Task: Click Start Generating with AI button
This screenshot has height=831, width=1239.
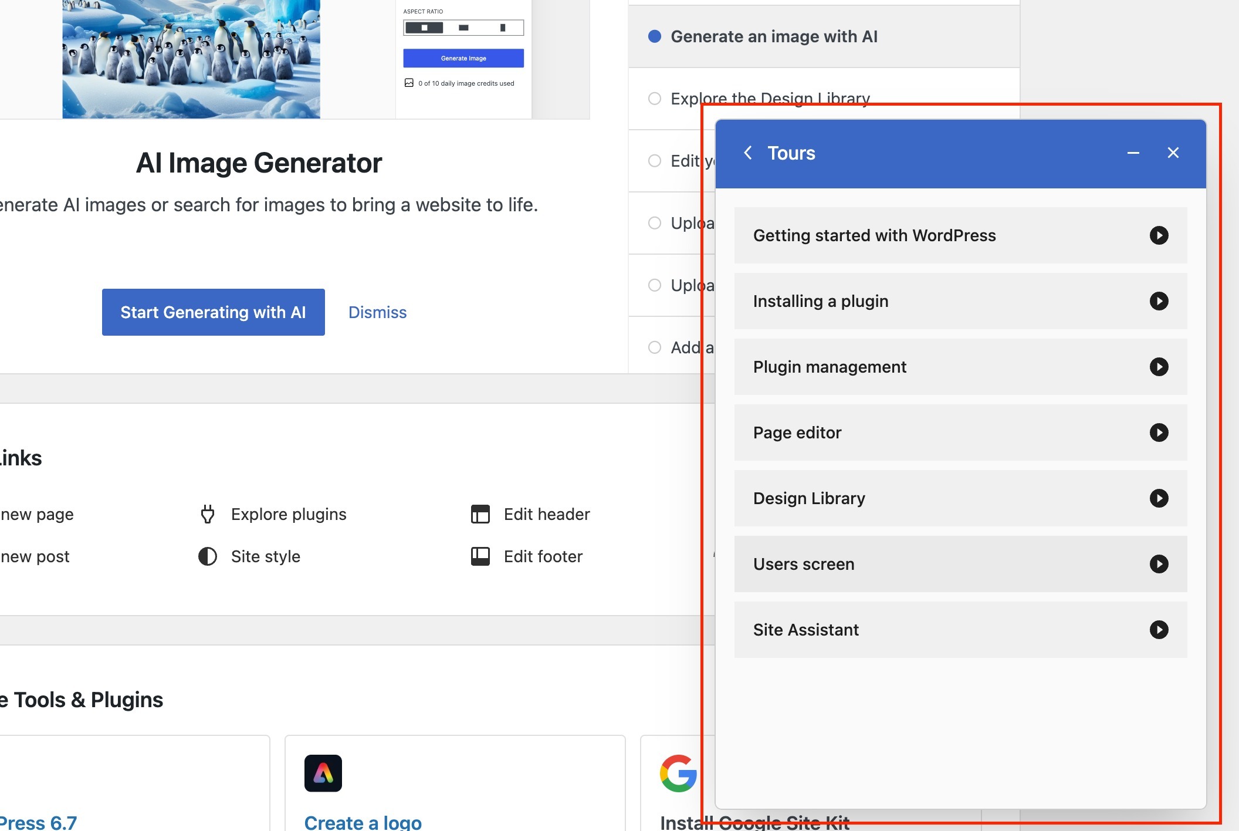Action: (213, 312)
